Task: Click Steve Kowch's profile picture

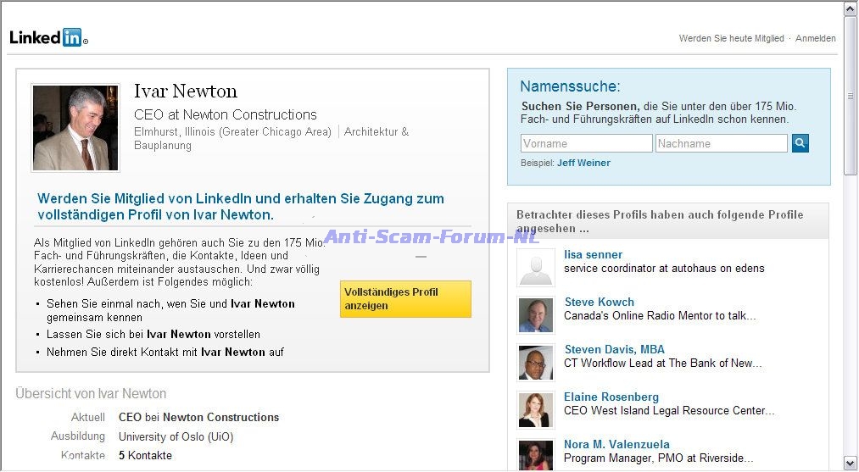Action: 535,315
